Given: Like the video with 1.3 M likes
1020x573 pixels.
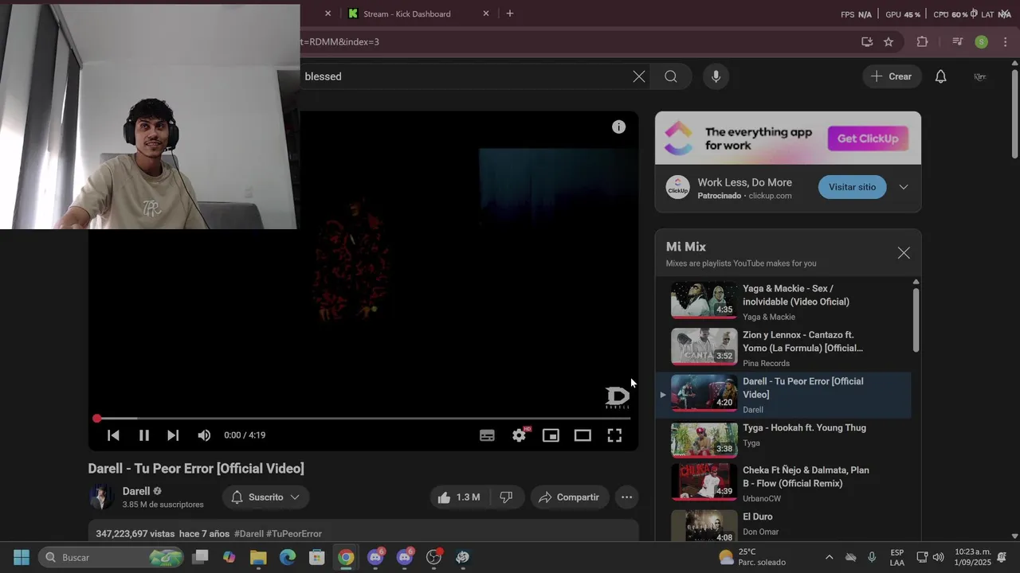Looking at the screenshot, I should tap(459, 497).
